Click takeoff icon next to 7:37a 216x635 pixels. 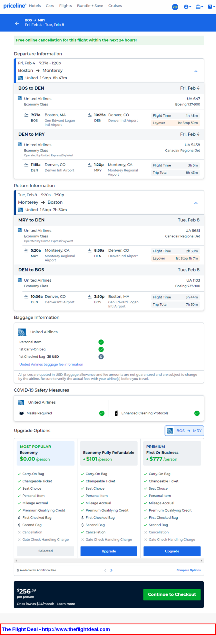[26, 115]
